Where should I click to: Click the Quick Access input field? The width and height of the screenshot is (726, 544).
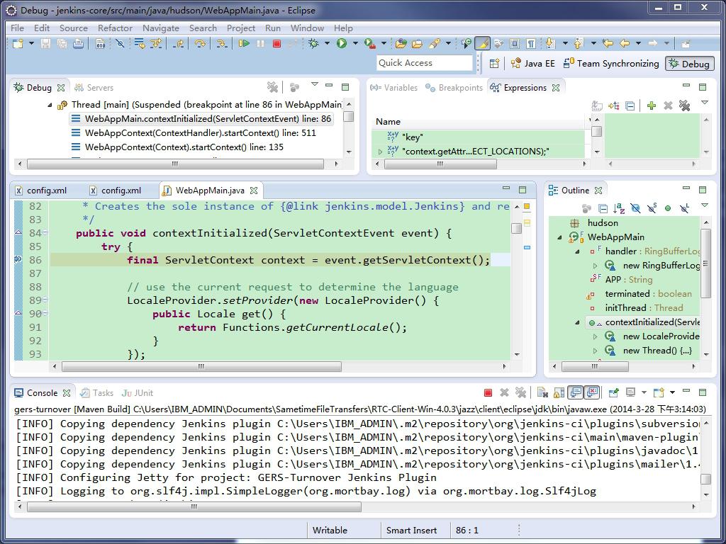[x=425, y=63]
